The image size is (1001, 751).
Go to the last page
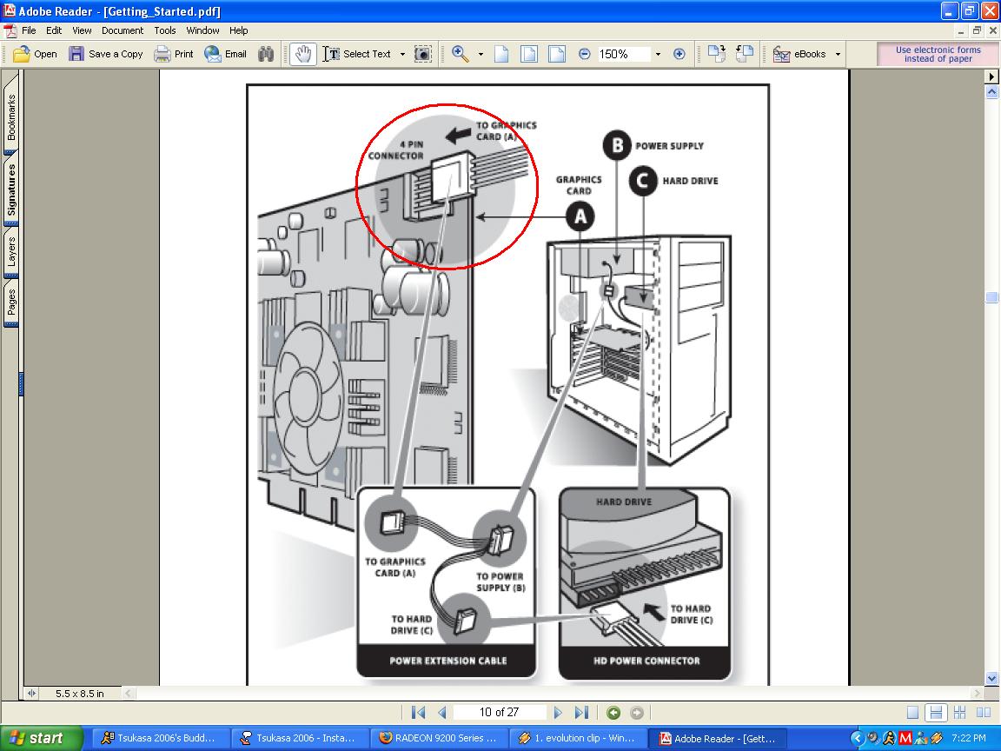pos(581,713)
